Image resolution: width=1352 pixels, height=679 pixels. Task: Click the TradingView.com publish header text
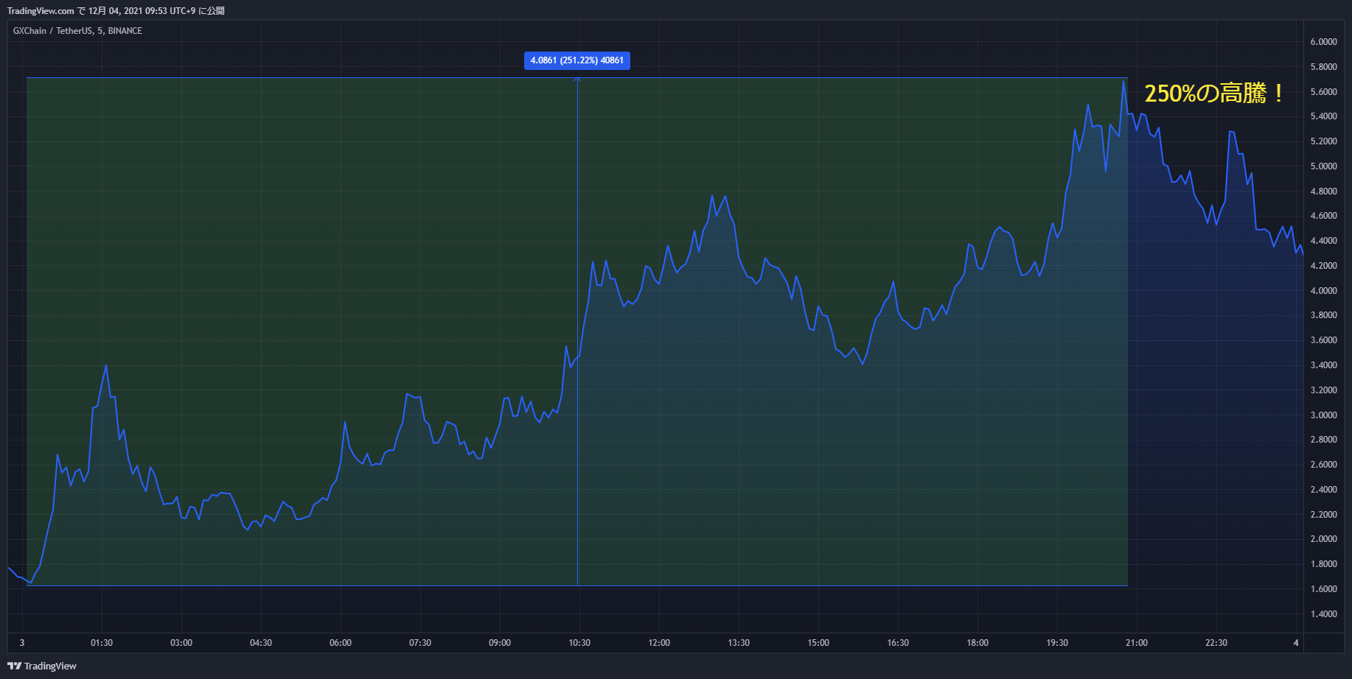[x=116, y=11]
